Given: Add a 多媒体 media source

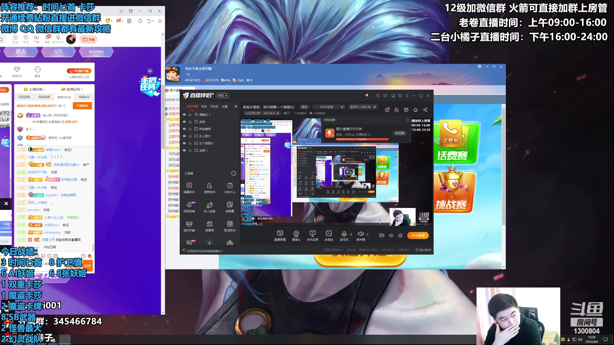Looking at the screenshot, I should point(329,235).
